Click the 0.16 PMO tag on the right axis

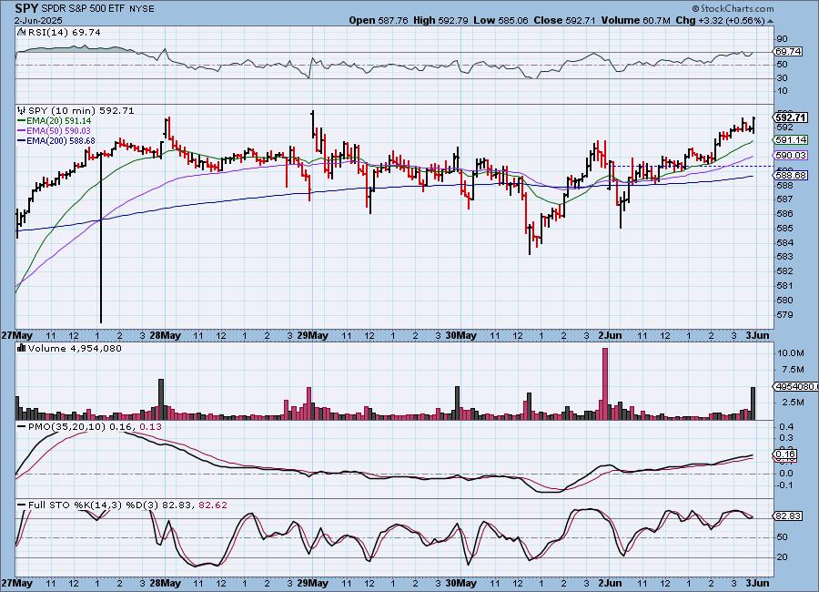786,454
